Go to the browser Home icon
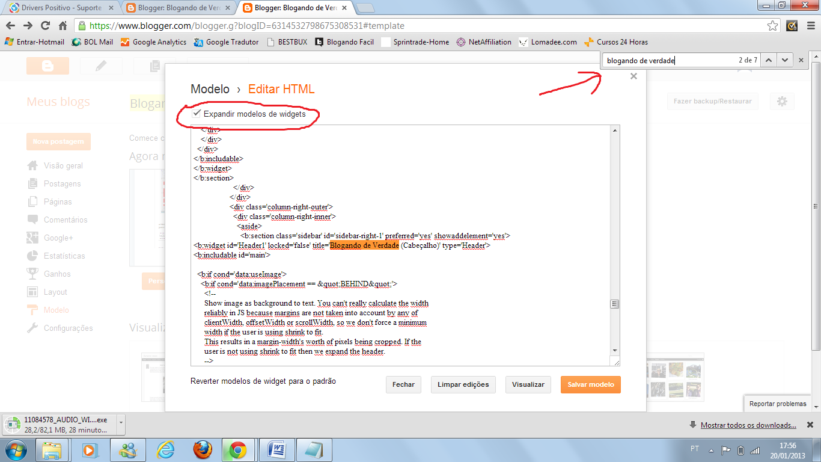 [63, 26]
